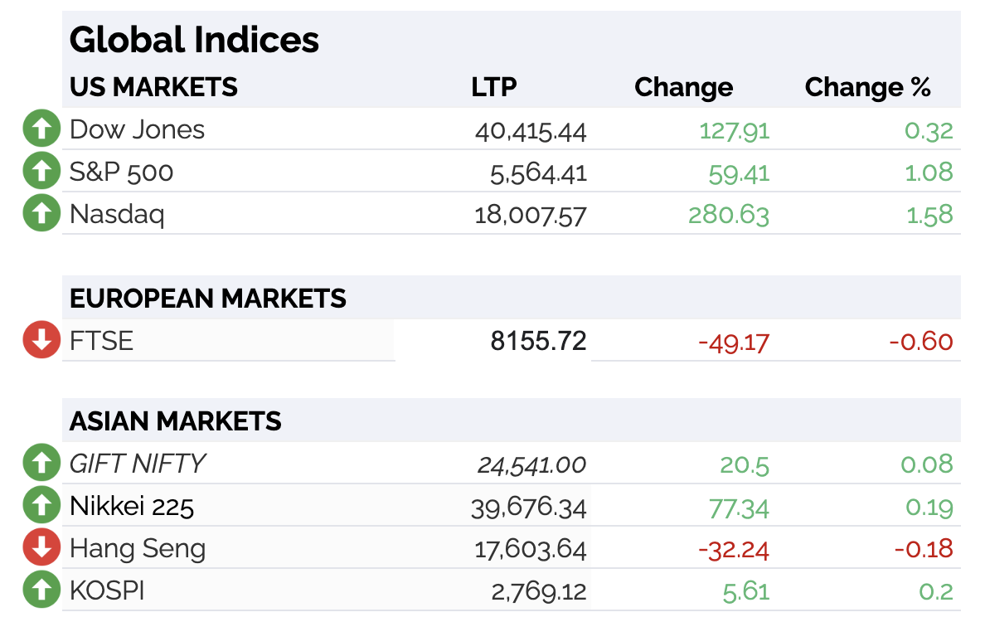
Task: Click the Change % column header
Action: [x=867, y=87]
